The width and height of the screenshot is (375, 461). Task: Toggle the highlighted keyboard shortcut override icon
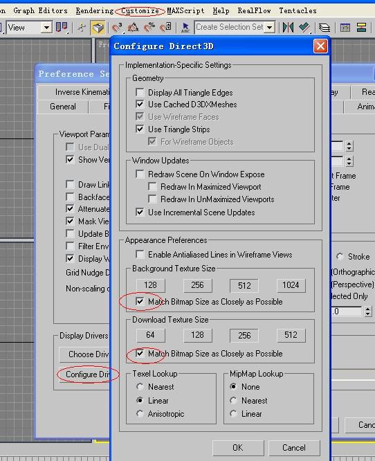tap(98, 28)
